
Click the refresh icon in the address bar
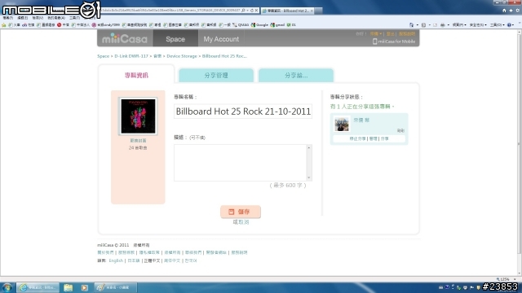252,11
